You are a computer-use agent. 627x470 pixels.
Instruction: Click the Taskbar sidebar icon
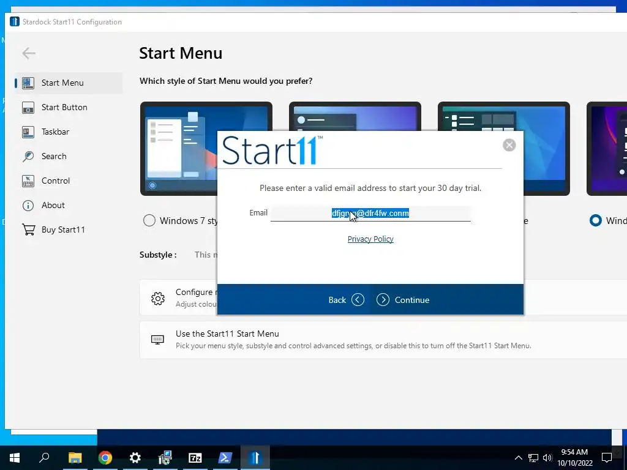tap(28, 132)
